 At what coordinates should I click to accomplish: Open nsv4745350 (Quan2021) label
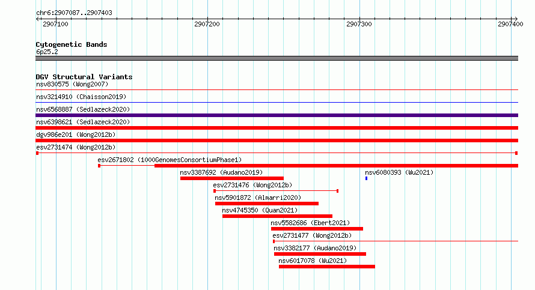click(x=260, y=210)
